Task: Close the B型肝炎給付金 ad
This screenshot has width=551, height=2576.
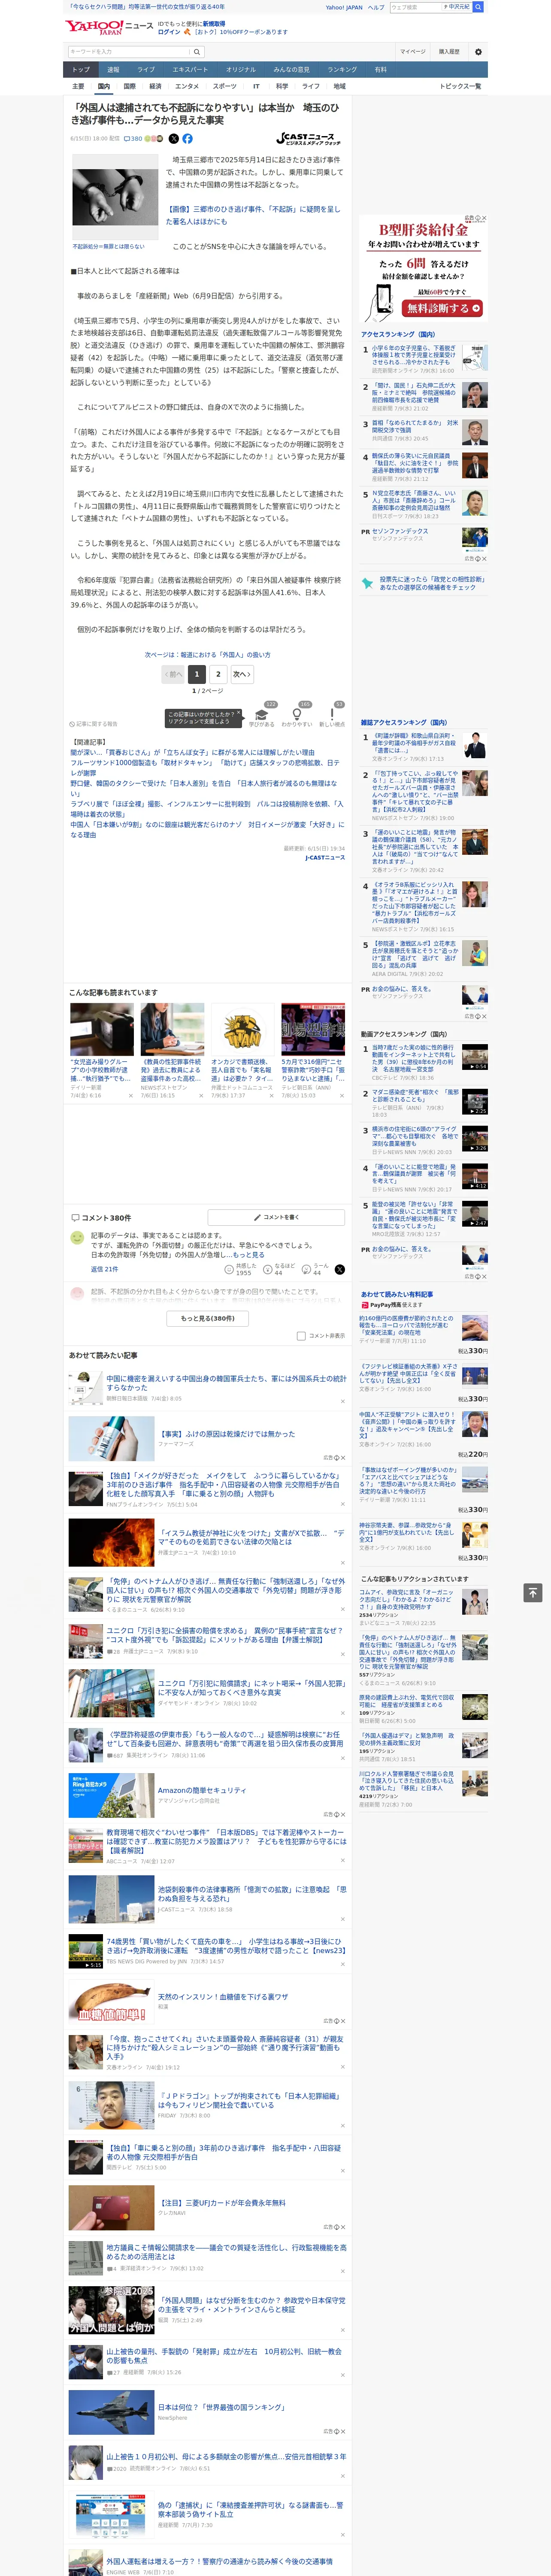Action: [x=484, y=218]
